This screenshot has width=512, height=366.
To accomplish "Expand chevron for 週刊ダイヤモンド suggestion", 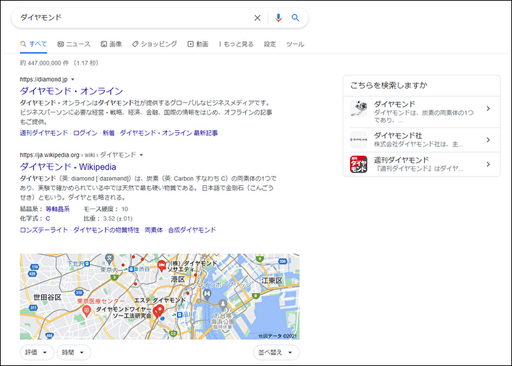I will (488, 164).
